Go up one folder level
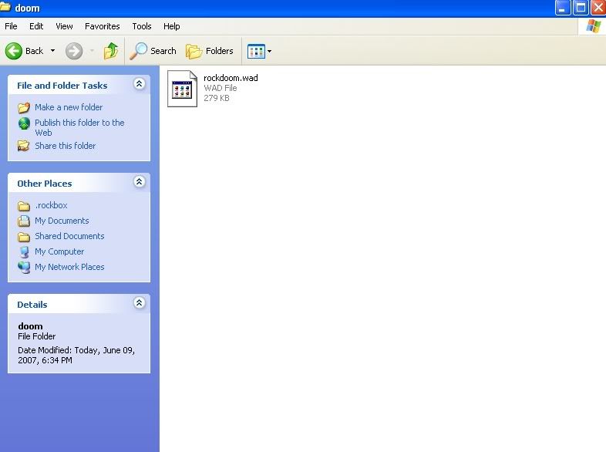The width and height of the screenshot is (606, 452). [x=111, y=51]
